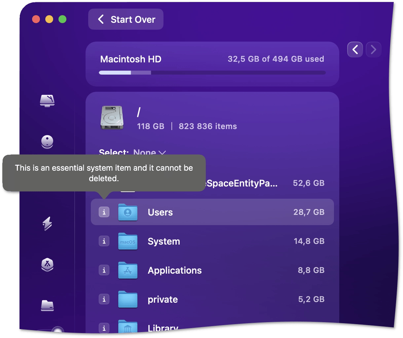Open the Applications section icon in sidebar
The height and width of the screenshot is (338, 403).
[47, 264]
